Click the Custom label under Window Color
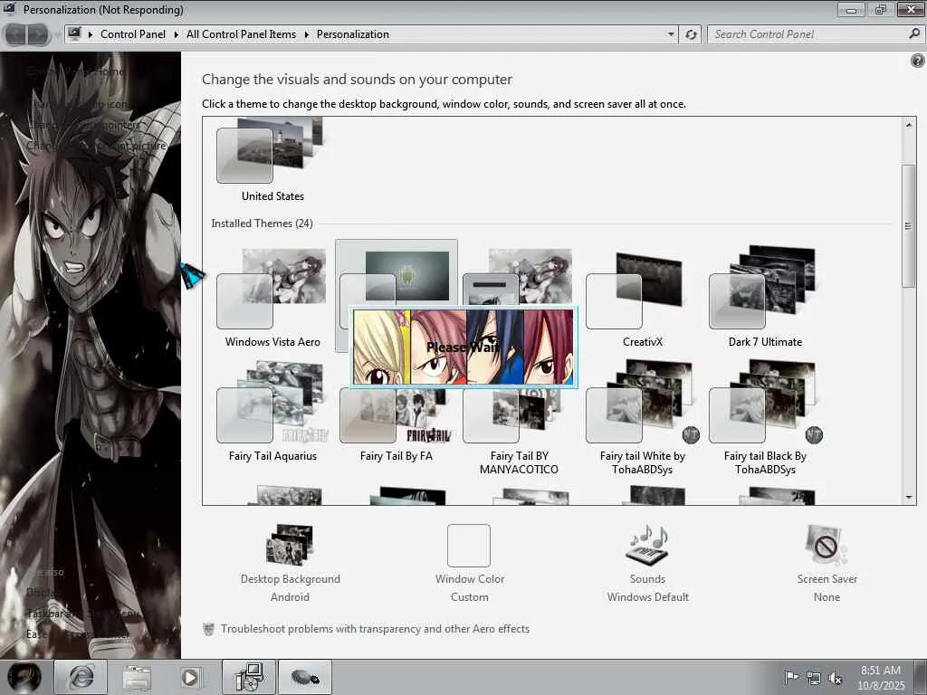 click(470, 597)
